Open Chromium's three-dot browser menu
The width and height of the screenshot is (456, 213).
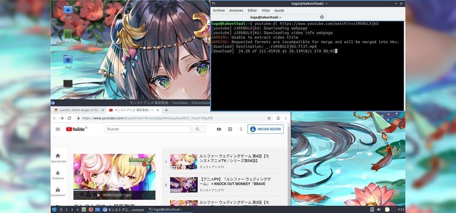click(x=286, y=118)
